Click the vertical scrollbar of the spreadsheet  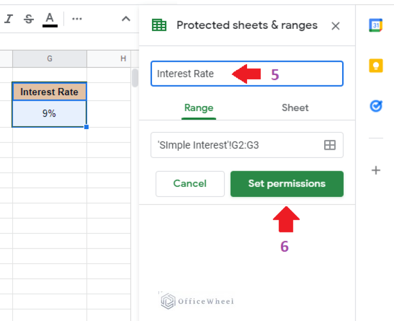pyautogui.click(x=135, y=78)
